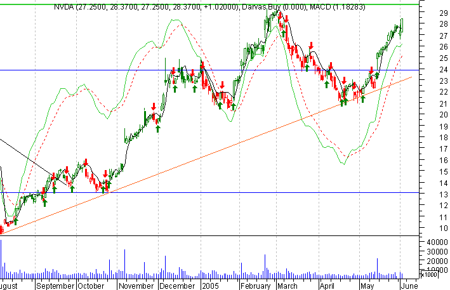Click the x1000 volume multiplier box
Screen dimensions: 450x290
429,275
